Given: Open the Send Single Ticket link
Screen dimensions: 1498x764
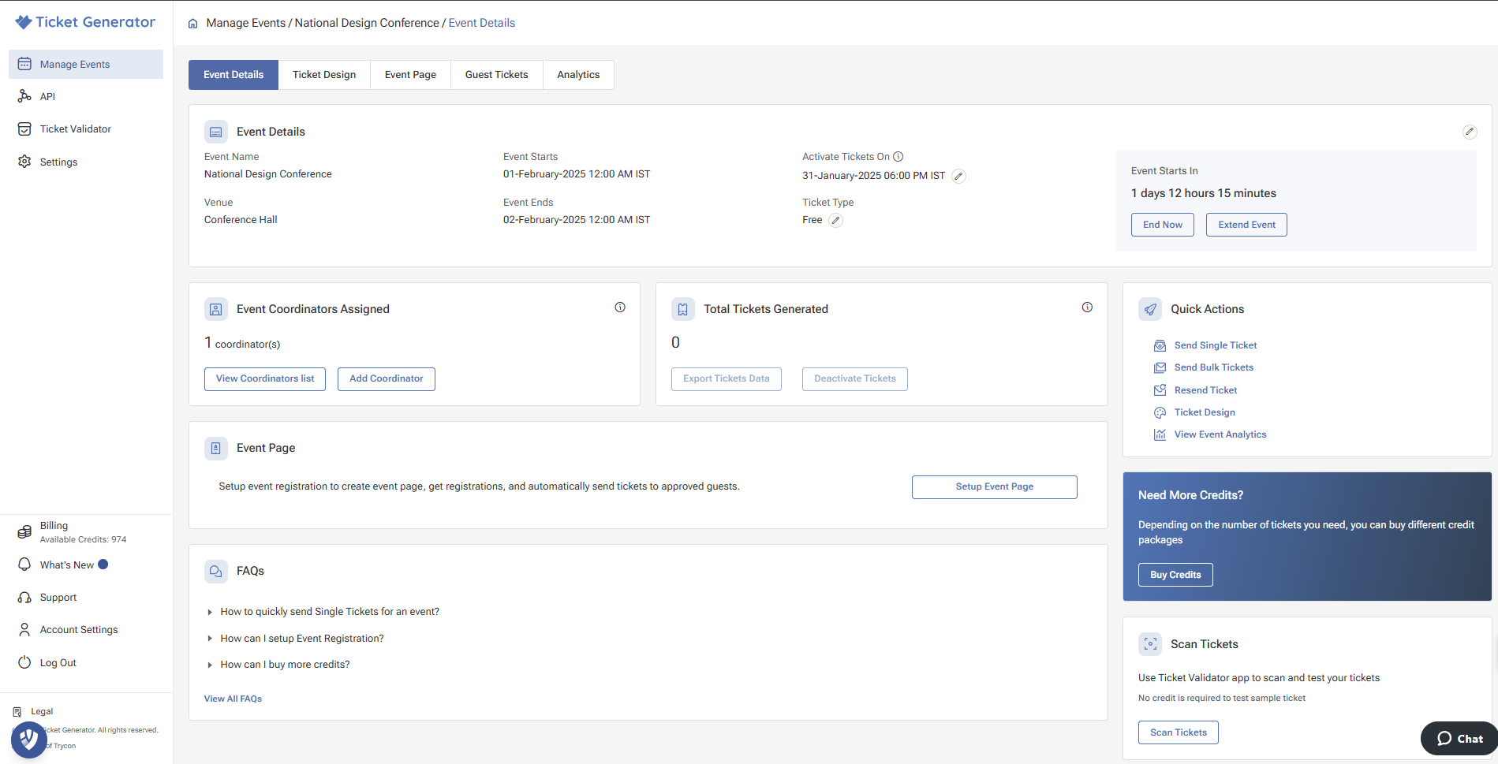Looking at the screenshot, I should (x=1216, y=345).
